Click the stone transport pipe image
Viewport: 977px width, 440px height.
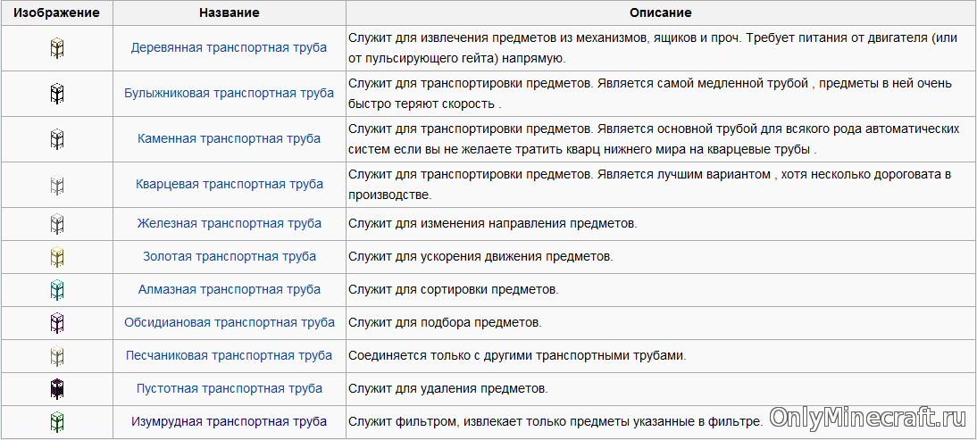(x=57, y=138)
